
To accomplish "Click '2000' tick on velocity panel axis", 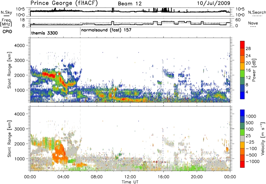I will click(x=19, y=144).
